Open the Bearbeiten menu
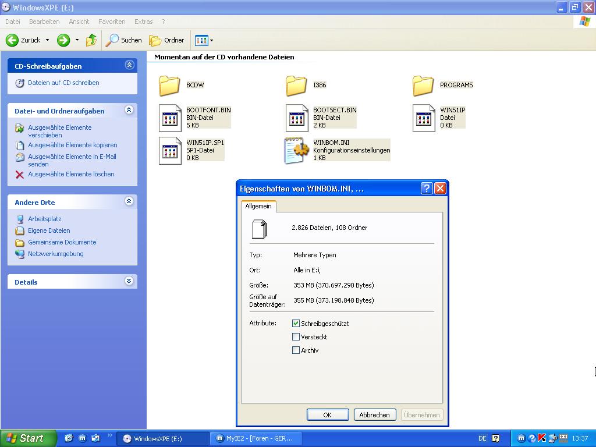The height and width of the screenshot is (447, 596). [44, 22]
